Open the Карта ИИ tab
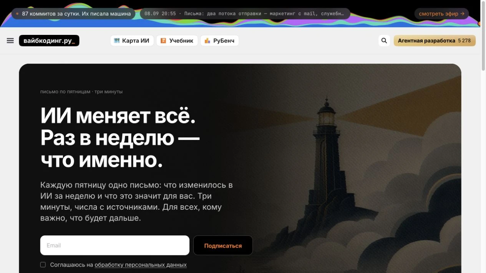 point(132,41)
